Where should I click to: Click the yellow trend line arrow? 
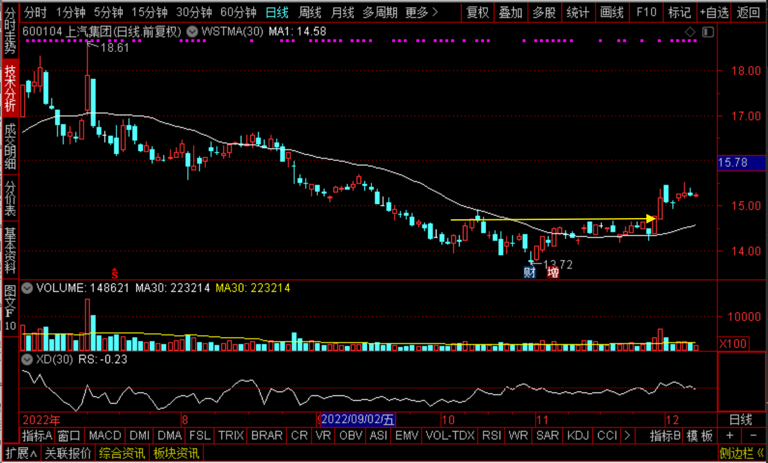(x=651, y=219)
